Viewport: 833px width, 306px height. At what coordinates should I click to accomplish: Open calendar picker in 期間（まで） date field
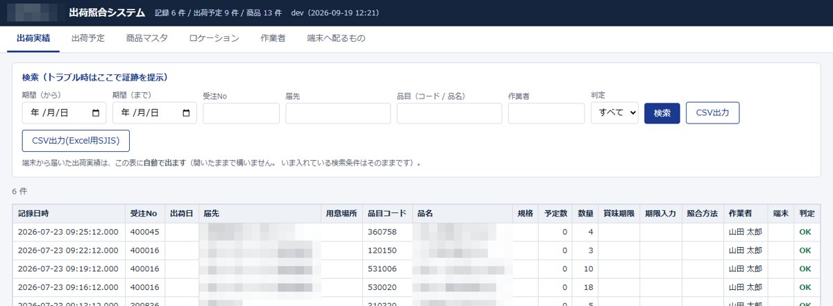coord(185,112)
